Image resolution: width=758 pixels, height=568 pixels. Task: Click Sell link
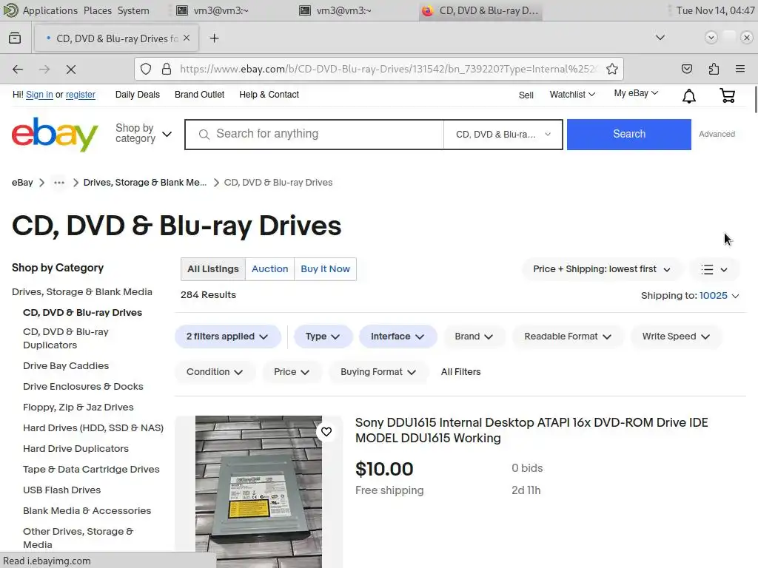(x=526, y=95)
